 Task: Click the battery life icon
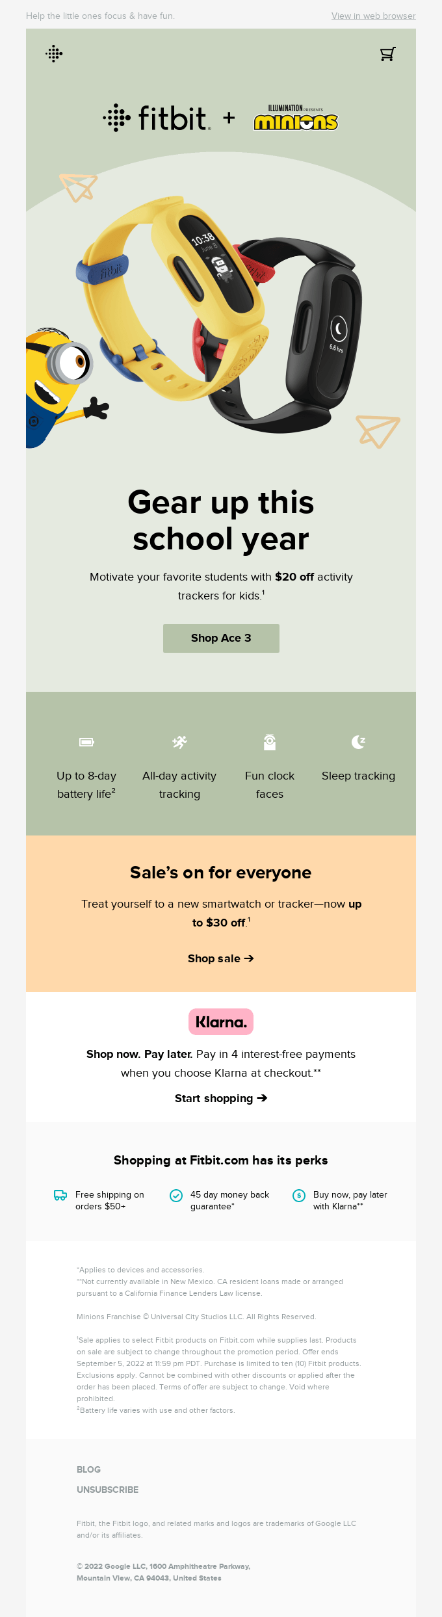coord(86,742)
